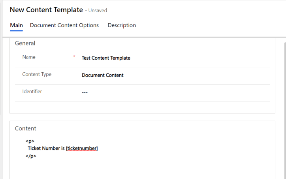Open the Document Content Options tab
This screenshot has width=286, height=179.
64,25
